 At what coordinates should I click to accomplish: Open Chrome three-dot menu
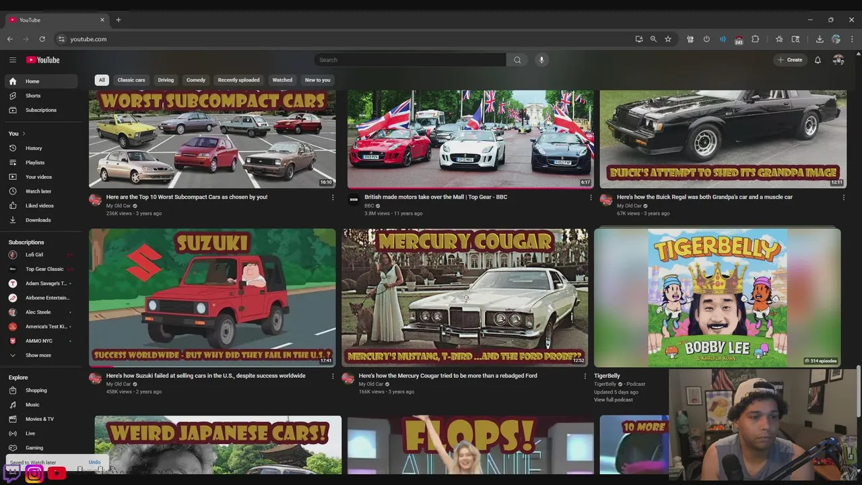click(x=852, y=39)
